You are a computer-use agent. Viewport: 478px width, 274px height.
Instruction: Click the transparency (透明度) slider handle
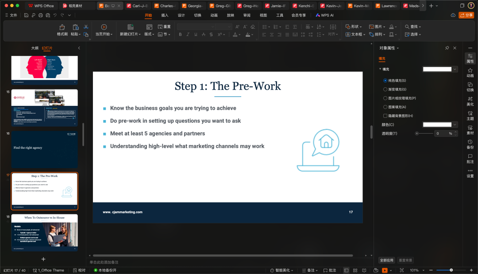417,133
